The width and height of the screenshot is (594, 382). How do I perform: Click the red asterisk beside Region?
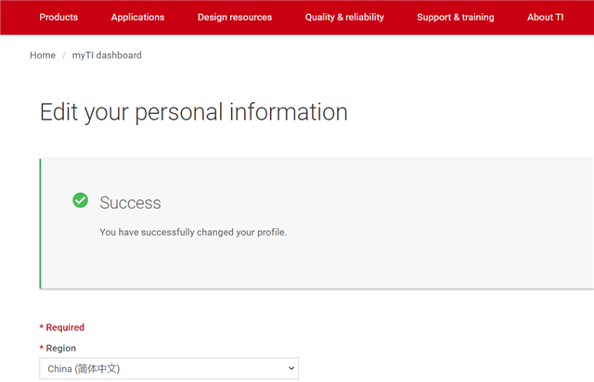(41, 349)
